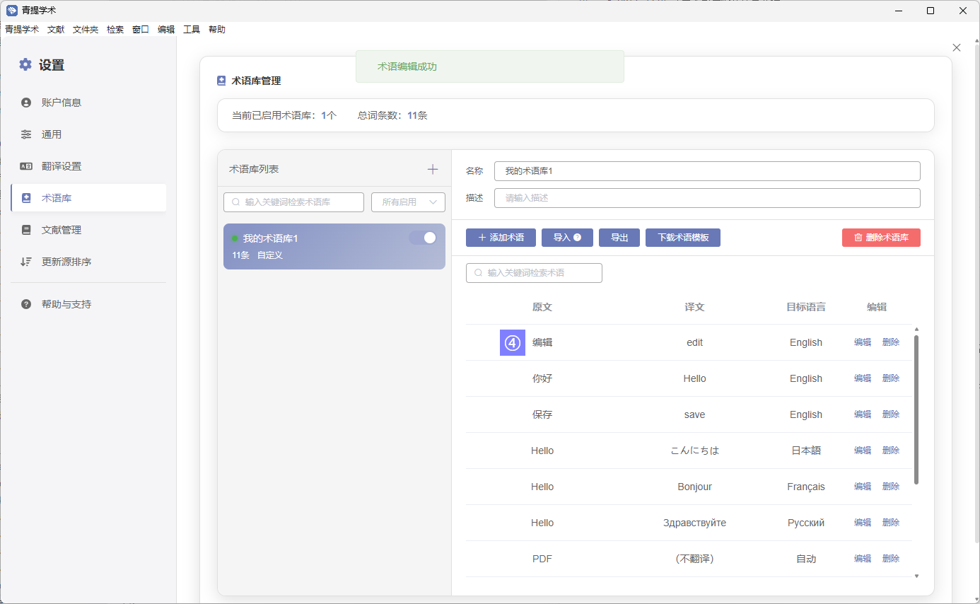Open the 工具 menu in menu bar
980x604 pixels.
coord(192,30)
